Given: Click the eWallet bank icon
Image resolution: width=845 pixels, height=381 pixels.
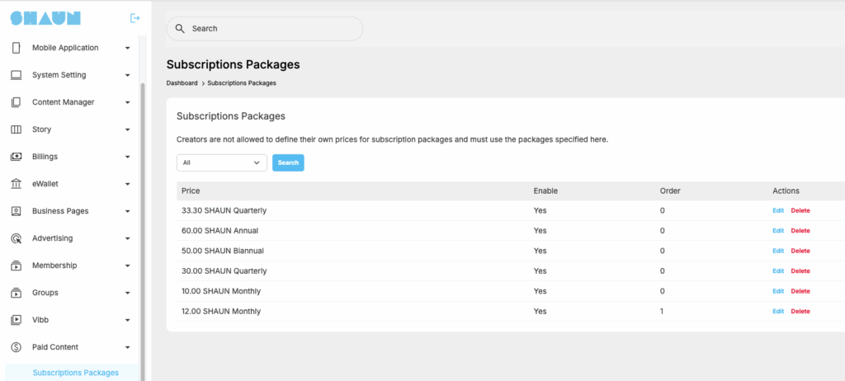Looking at the screenshot, I should pyautogui.click(x=17, y=184).
